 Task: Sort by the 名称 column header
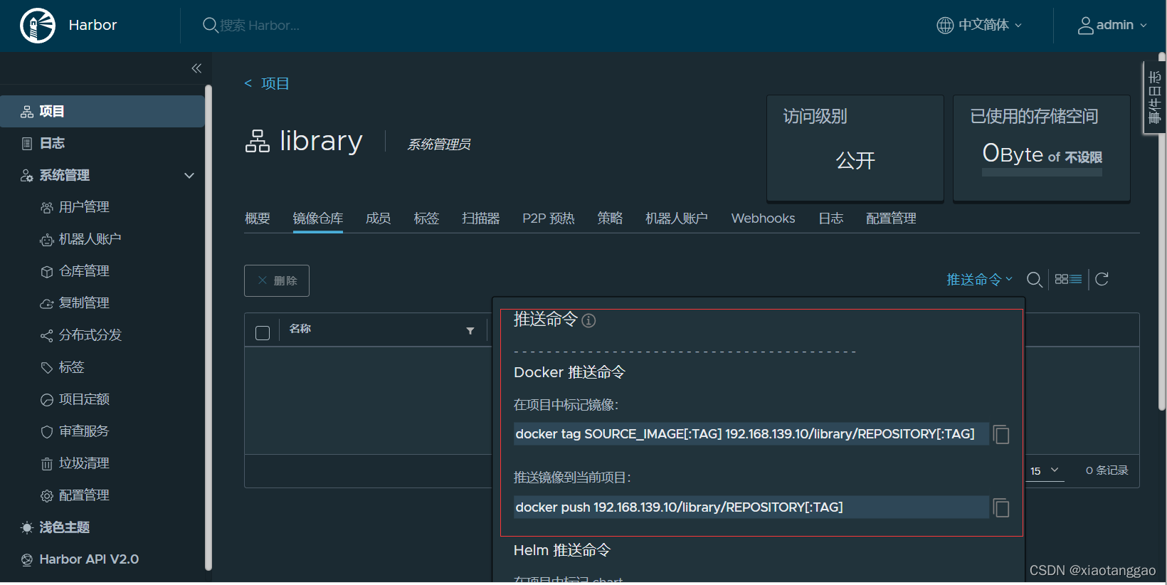point(300,328)
